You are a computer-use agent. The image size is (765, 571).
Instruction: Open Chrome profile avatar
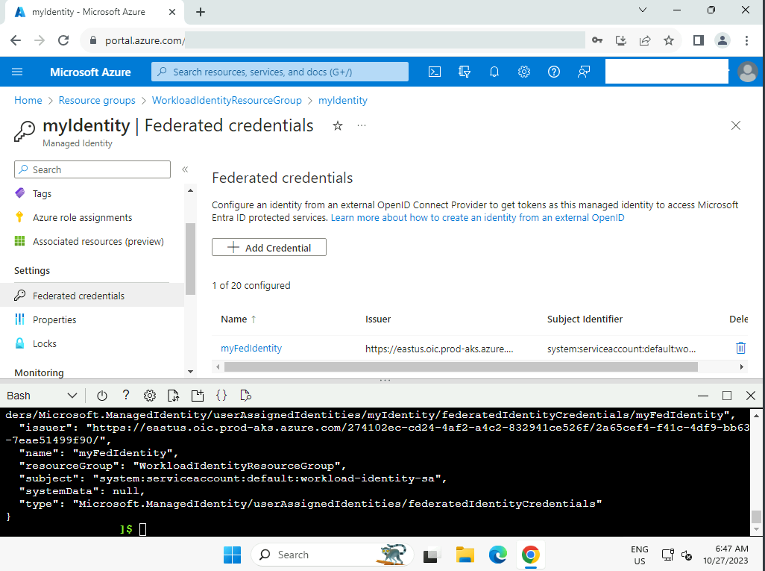pos(722,40)
